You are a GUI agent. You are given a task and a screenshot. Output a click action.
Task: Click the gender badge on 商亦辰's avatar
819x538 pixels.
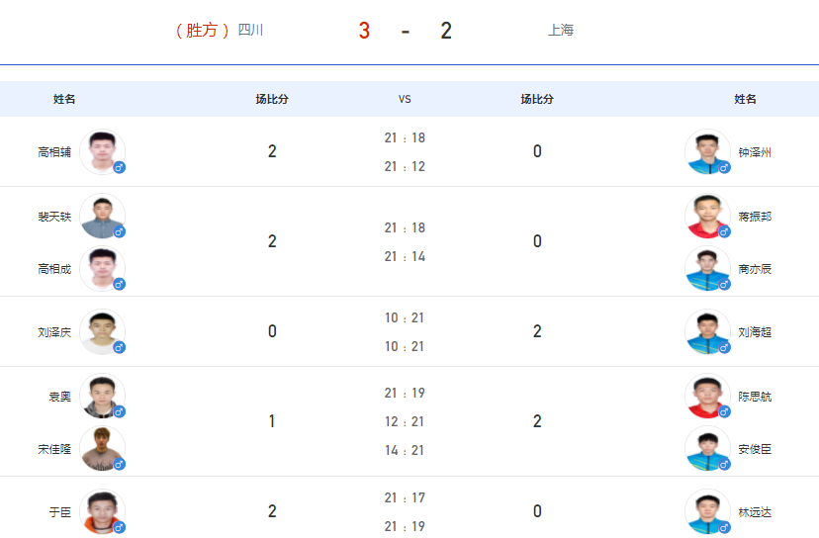[x=724, y=284]
